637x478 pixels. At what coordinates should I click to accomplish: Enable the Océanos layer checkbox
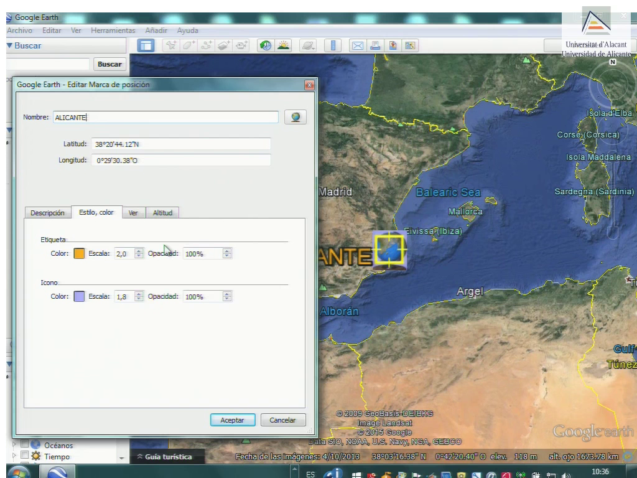pos(24,443)
